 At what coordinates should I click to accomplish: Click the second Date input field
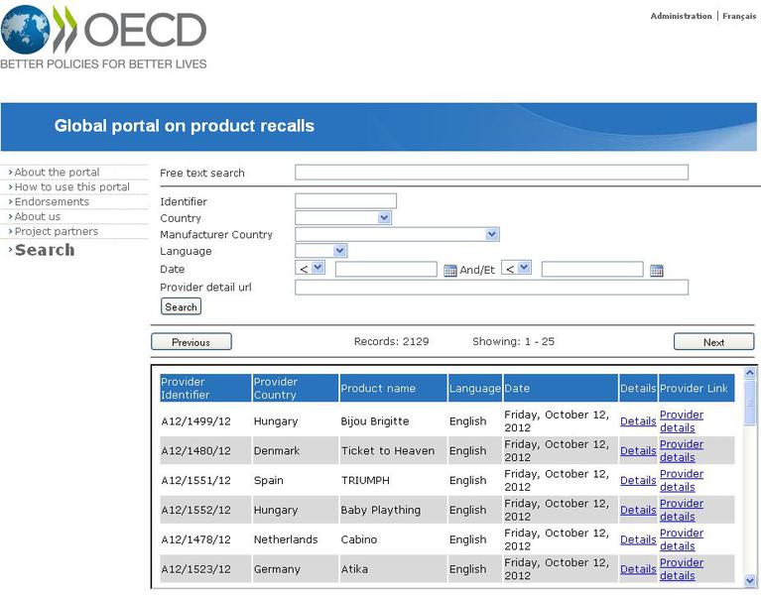pyautogui.click(x=592, y=269)
